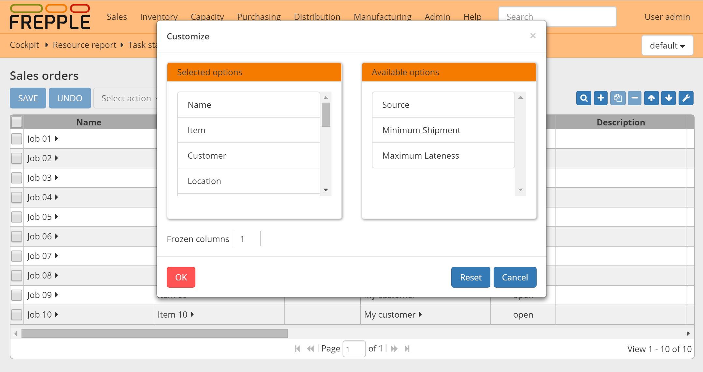The width and height of the screenshot is (703, 372).
Task: Click the down arrow toolbar icon
Action: 668,98
